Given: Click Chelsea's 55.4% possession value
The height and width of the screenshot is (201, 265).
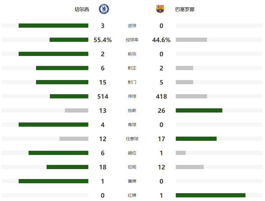Looking at the screenshot, I should [x=103, y=40].
